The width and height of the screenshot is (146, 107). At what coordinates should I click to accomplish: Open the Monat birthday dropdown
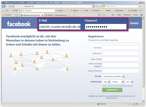pyautogui.click(x=118, y=82)
